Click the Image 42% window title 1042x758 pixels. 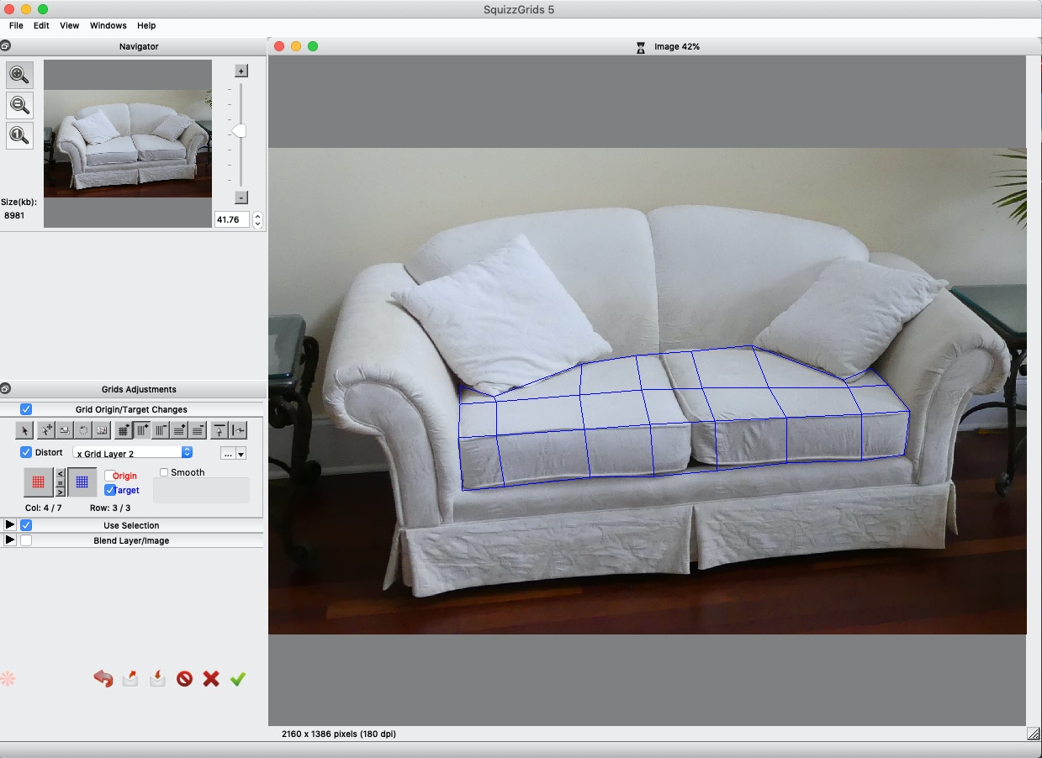[x=677, y=46]
